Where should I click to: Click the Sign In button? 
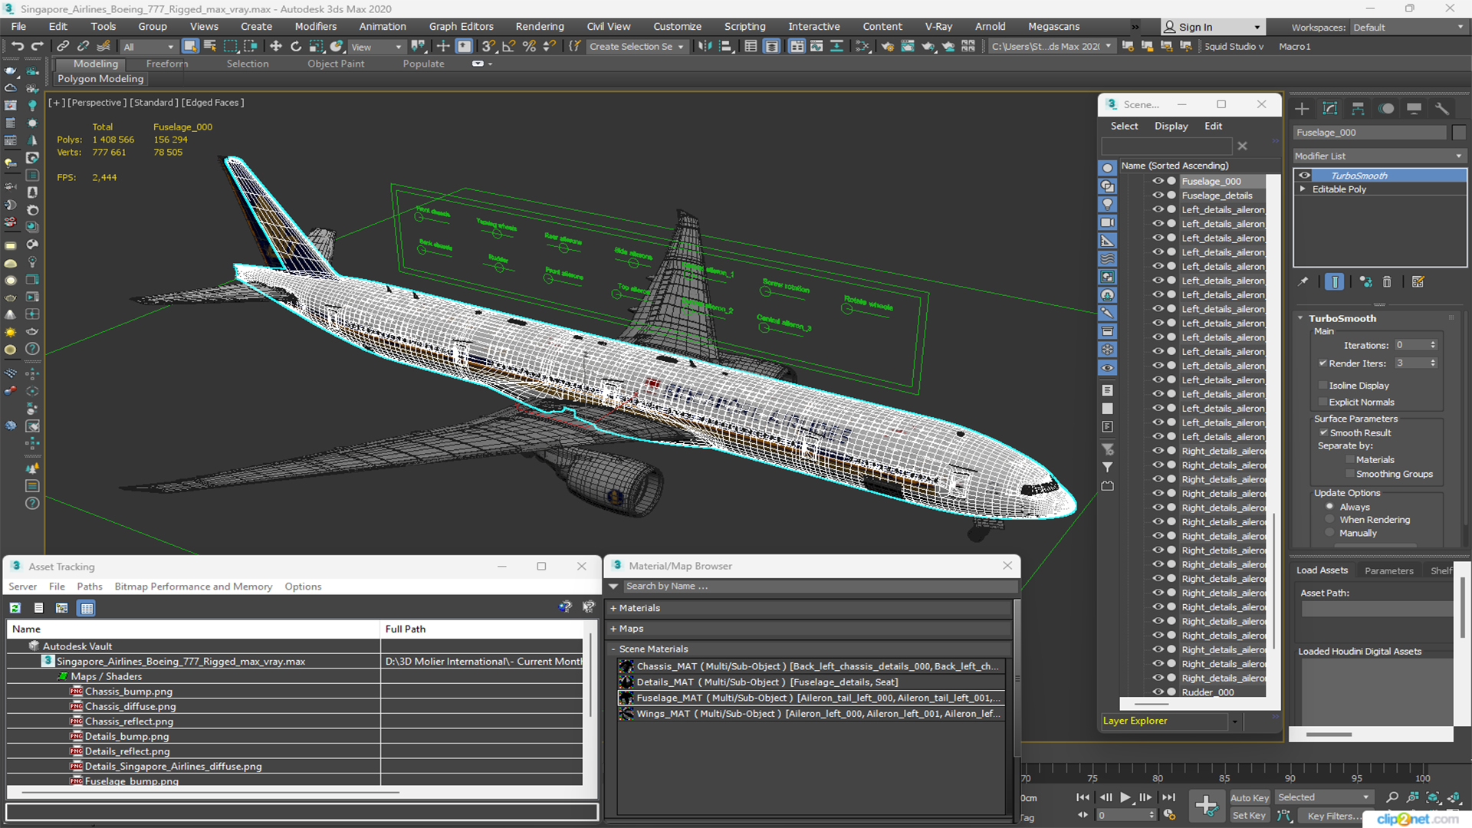tap(1211, 27)
